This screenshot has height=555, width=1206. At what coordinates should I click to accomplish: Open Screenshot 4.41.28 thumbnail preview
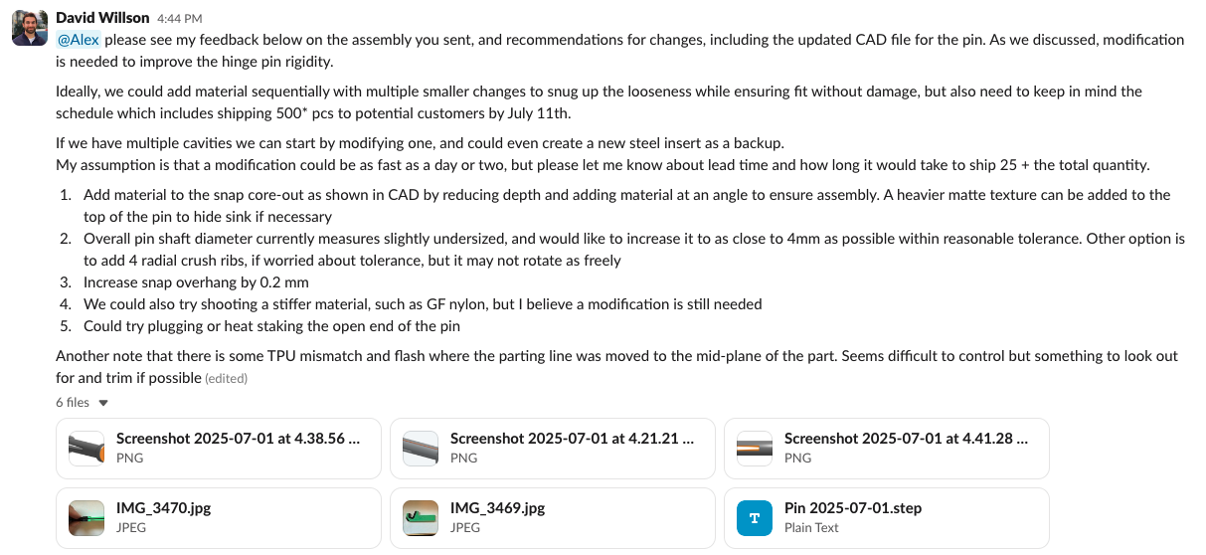click(755, 448)
